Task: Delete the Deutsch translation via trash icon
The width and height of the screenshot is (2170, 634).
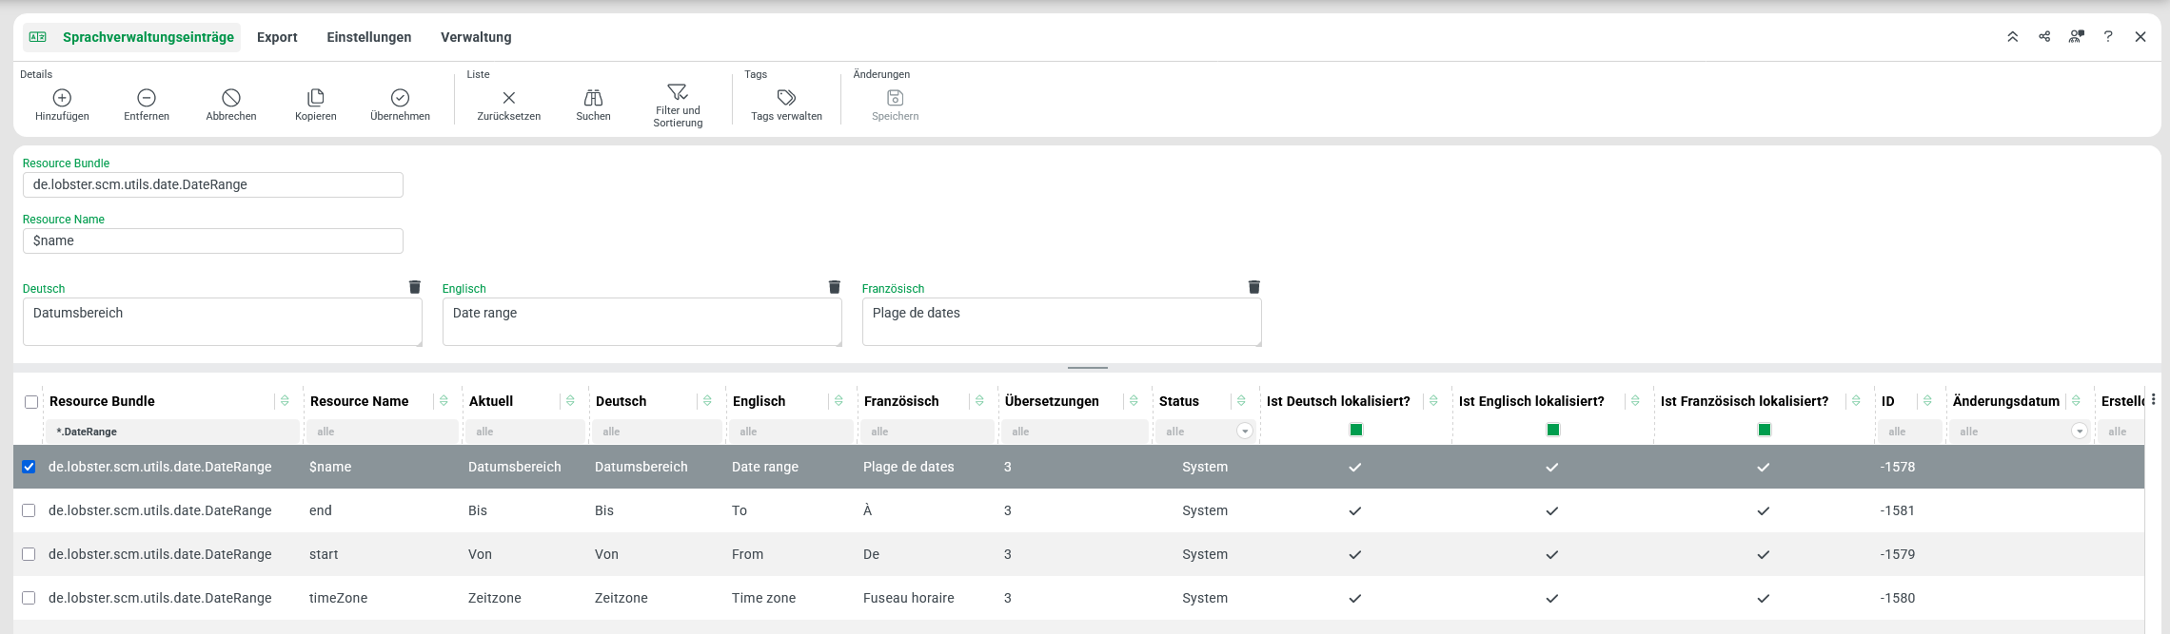Action: click(415, 287)
